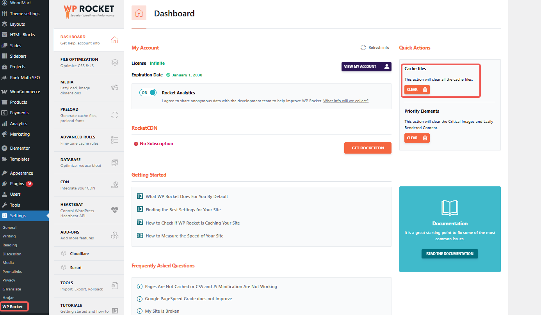Screen dimensions: 541x315
Task: Open the CDN tab
Action: 89,185
